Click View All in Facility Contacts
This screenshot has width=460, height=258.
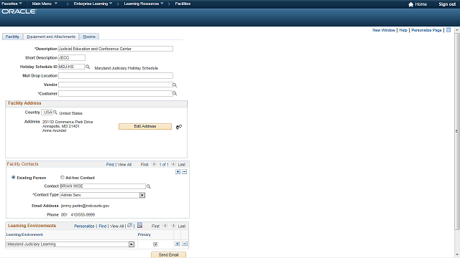(x=124, y=165)
